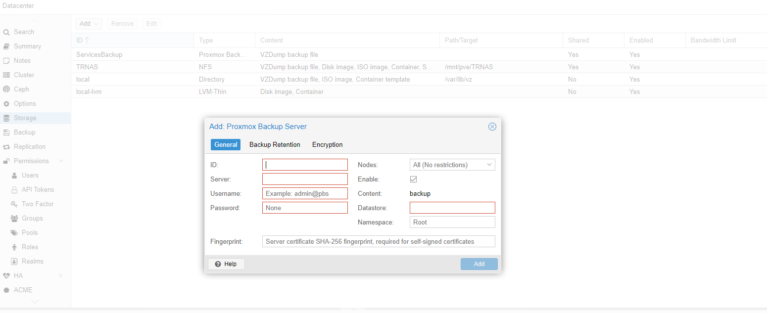Switch to the General tab

(226, 144)
